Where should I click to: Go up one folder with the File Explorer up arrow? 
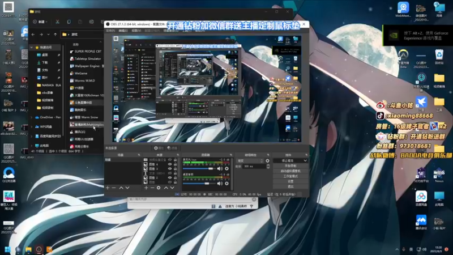tap(55, 35)
